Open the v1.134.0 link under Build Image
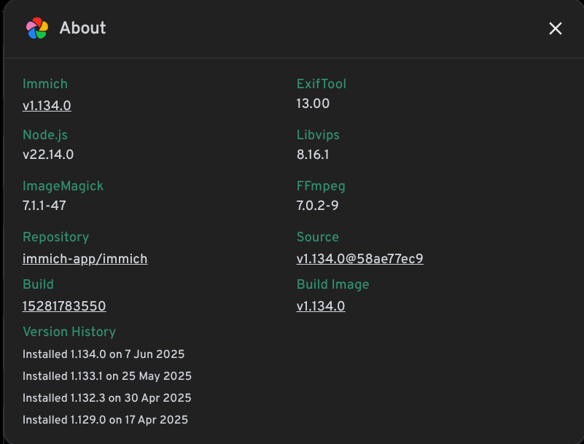The height and width of the screenshot is (444, 584). pyautogui.click(x=321, y=306)
